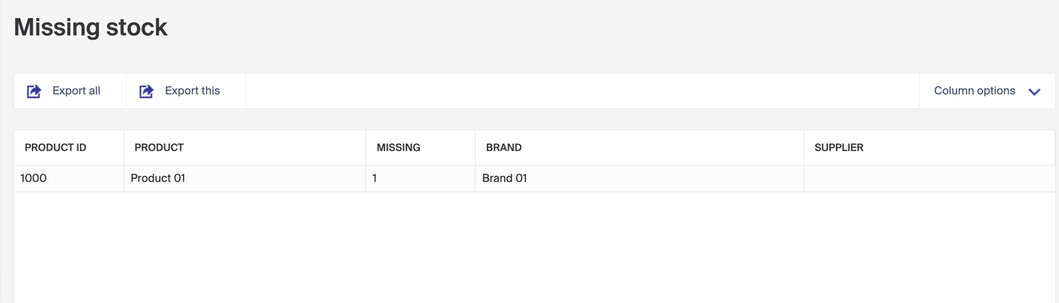Sort by the Product ID column header
This screenshot has height=303, width=1059.
(x=55, y=147)
